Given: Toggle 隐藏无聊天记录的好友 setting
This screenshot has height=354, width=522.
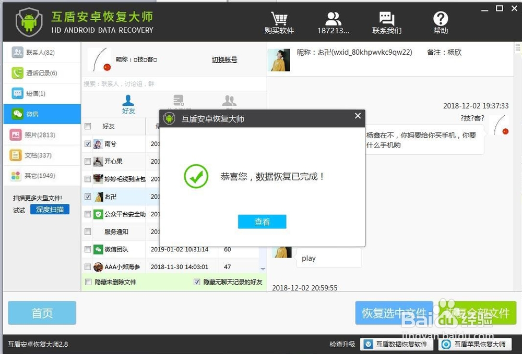Looking at the screenshot, I should pyautogui.click(x=197, y=282).
